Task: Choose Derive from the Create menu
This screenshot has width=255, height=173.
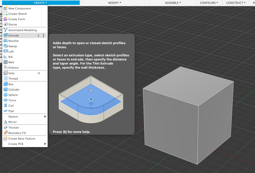Action: [x=25, y=24]
